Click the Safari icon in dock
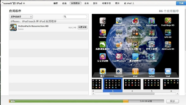The width and height of the screenshot is (186, 105). tap(152, 71)
